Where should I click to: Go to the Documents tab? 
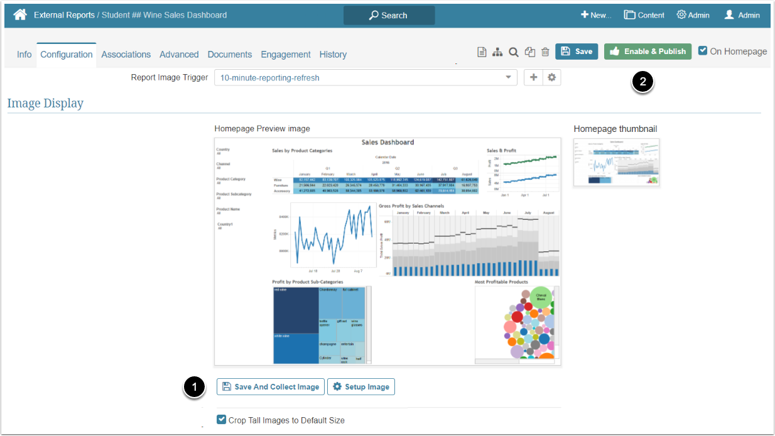[x=230, y=55]
